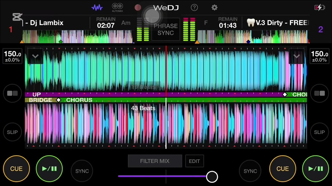Tap the battery charging indicator
Viewport: 332px width, 186px height.
point(319,7)
